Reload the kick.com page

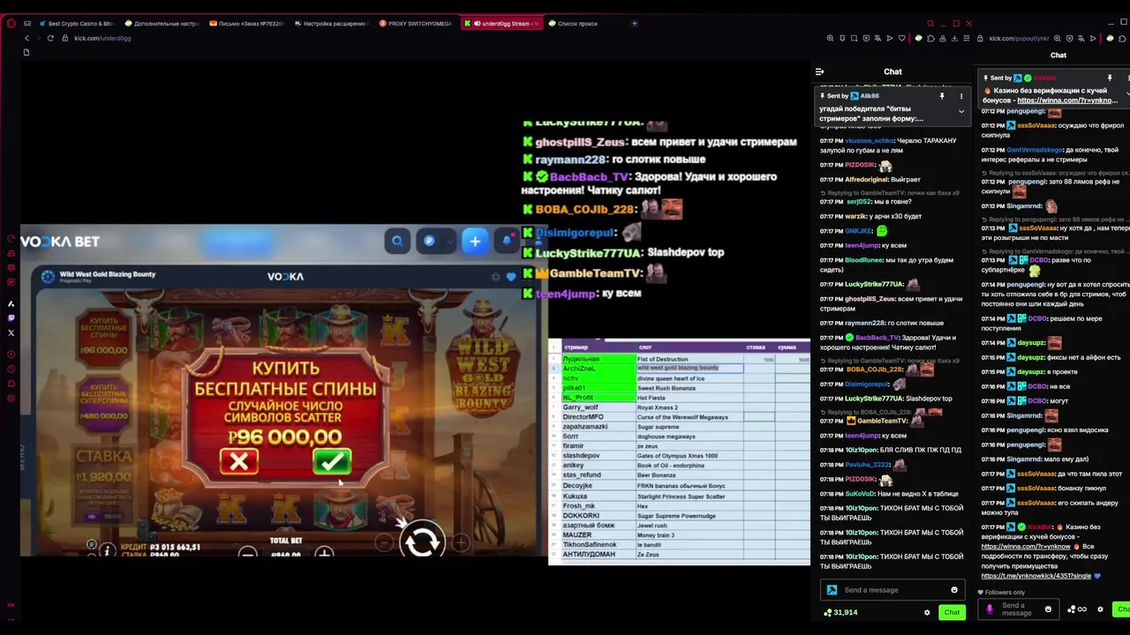tap(50, 38)
